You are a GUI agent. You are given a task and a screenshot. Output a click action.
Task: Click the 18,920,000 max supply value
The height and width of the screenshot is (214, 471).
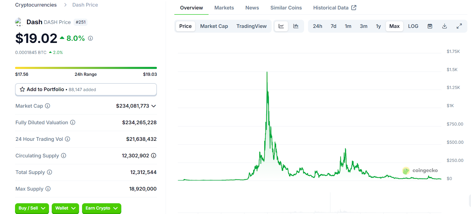pos(143,189)
